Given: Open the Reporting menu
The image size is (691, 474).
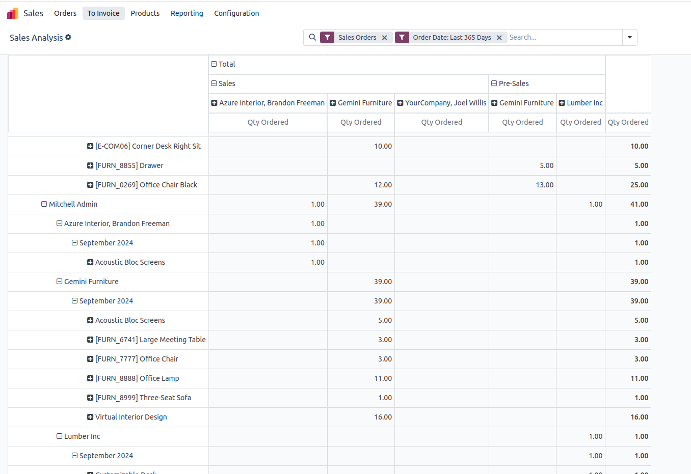Looking at the screenshot, I should (x=187, y=13).
